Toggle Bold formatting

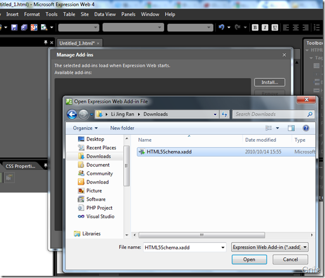pos(255,27)
